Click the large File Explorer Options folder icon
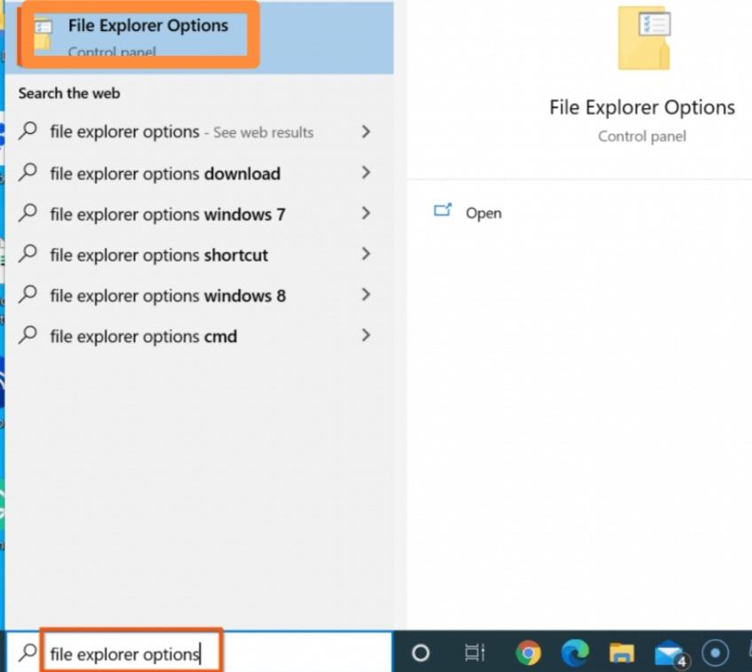This screenshot has width=752, height=672. [x=644, y=38]
